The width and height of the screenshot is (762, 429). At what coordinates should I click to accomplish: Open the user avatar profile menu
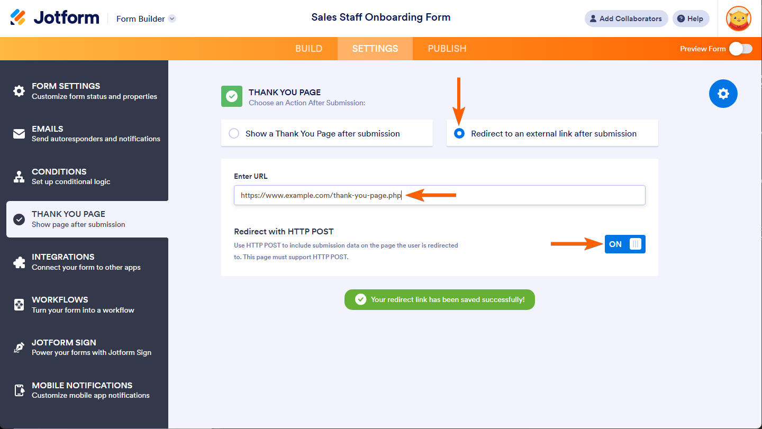738,19
